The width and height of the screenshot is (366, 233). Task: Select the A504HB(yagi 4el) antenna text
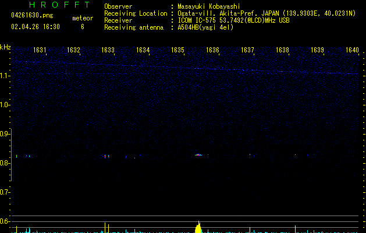tap(205, 27)
